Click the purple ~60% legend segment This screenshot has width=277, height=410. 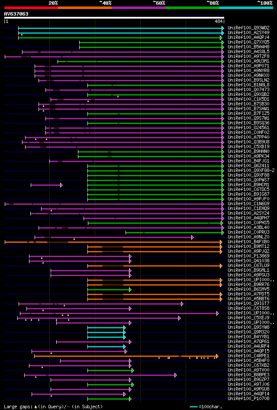pos(138,8)
